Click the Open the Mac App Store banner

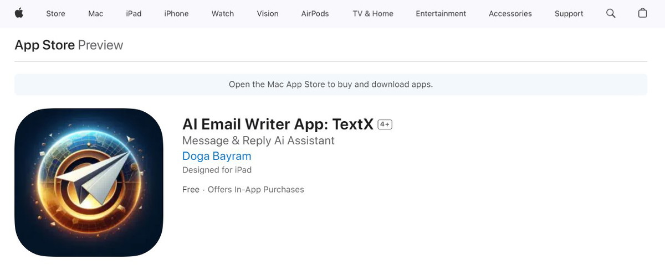(330, 85)
